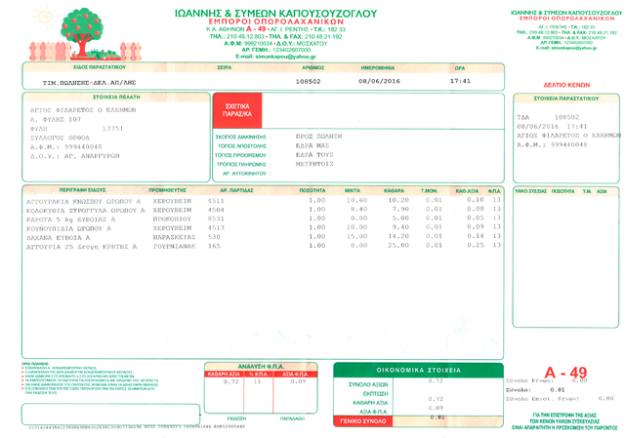The image size is (625, 438).
Task: Click the ΠΕΡΙΓΡΑΦΗ ΕΙΔΟΥΣ column header
Action: 82,190
